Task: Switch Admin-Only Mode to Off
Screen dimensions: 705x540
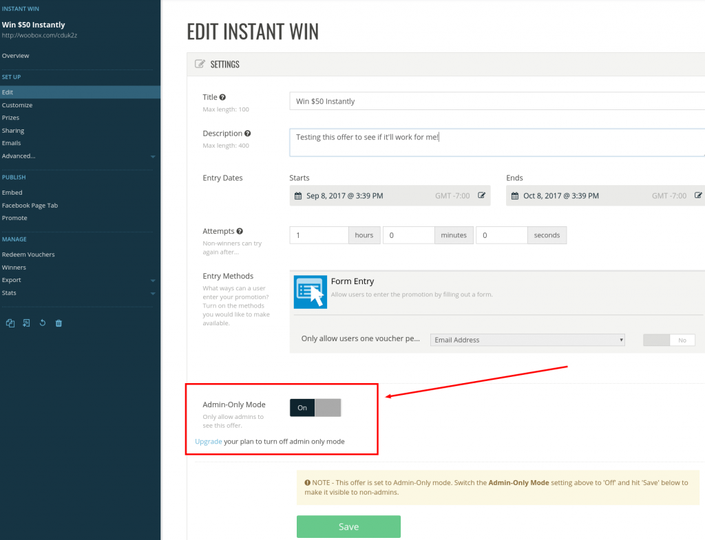Action: 327,407
